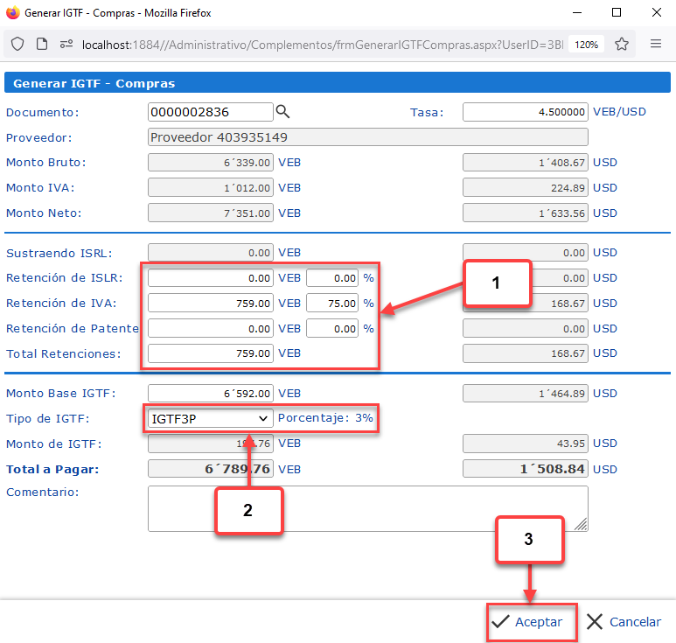
Task: Click the shield tracking protection icon
Action: pyautogui.click(x=17, y=44)
